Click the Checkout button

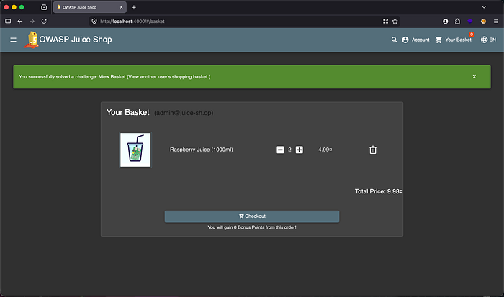tap(252, 216)
